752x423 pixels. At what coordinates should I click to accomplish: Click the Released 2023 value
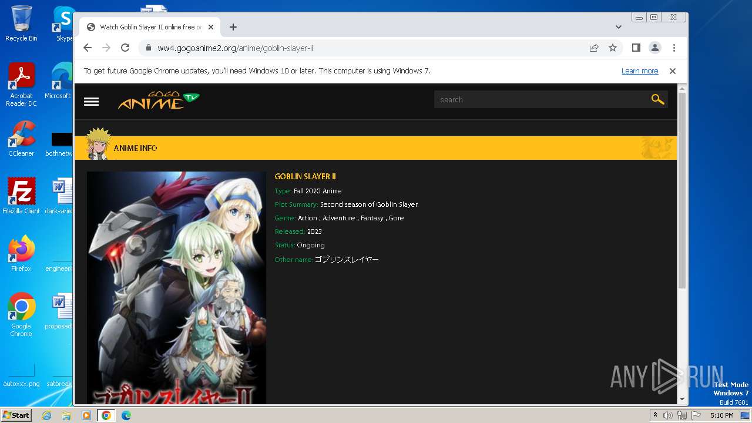(x=314, y=231)
